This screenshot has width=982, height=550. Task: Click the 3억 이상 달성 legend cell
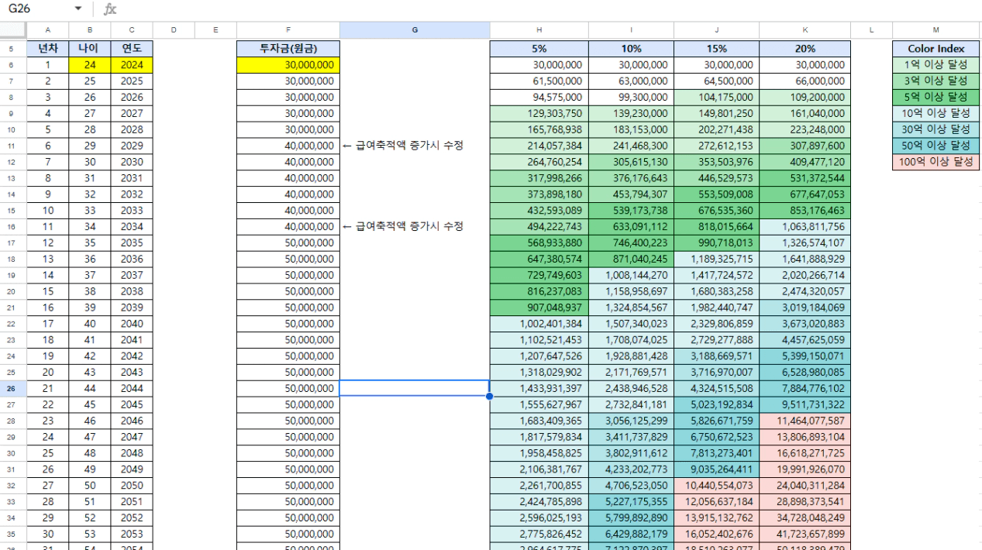(935, 81)
